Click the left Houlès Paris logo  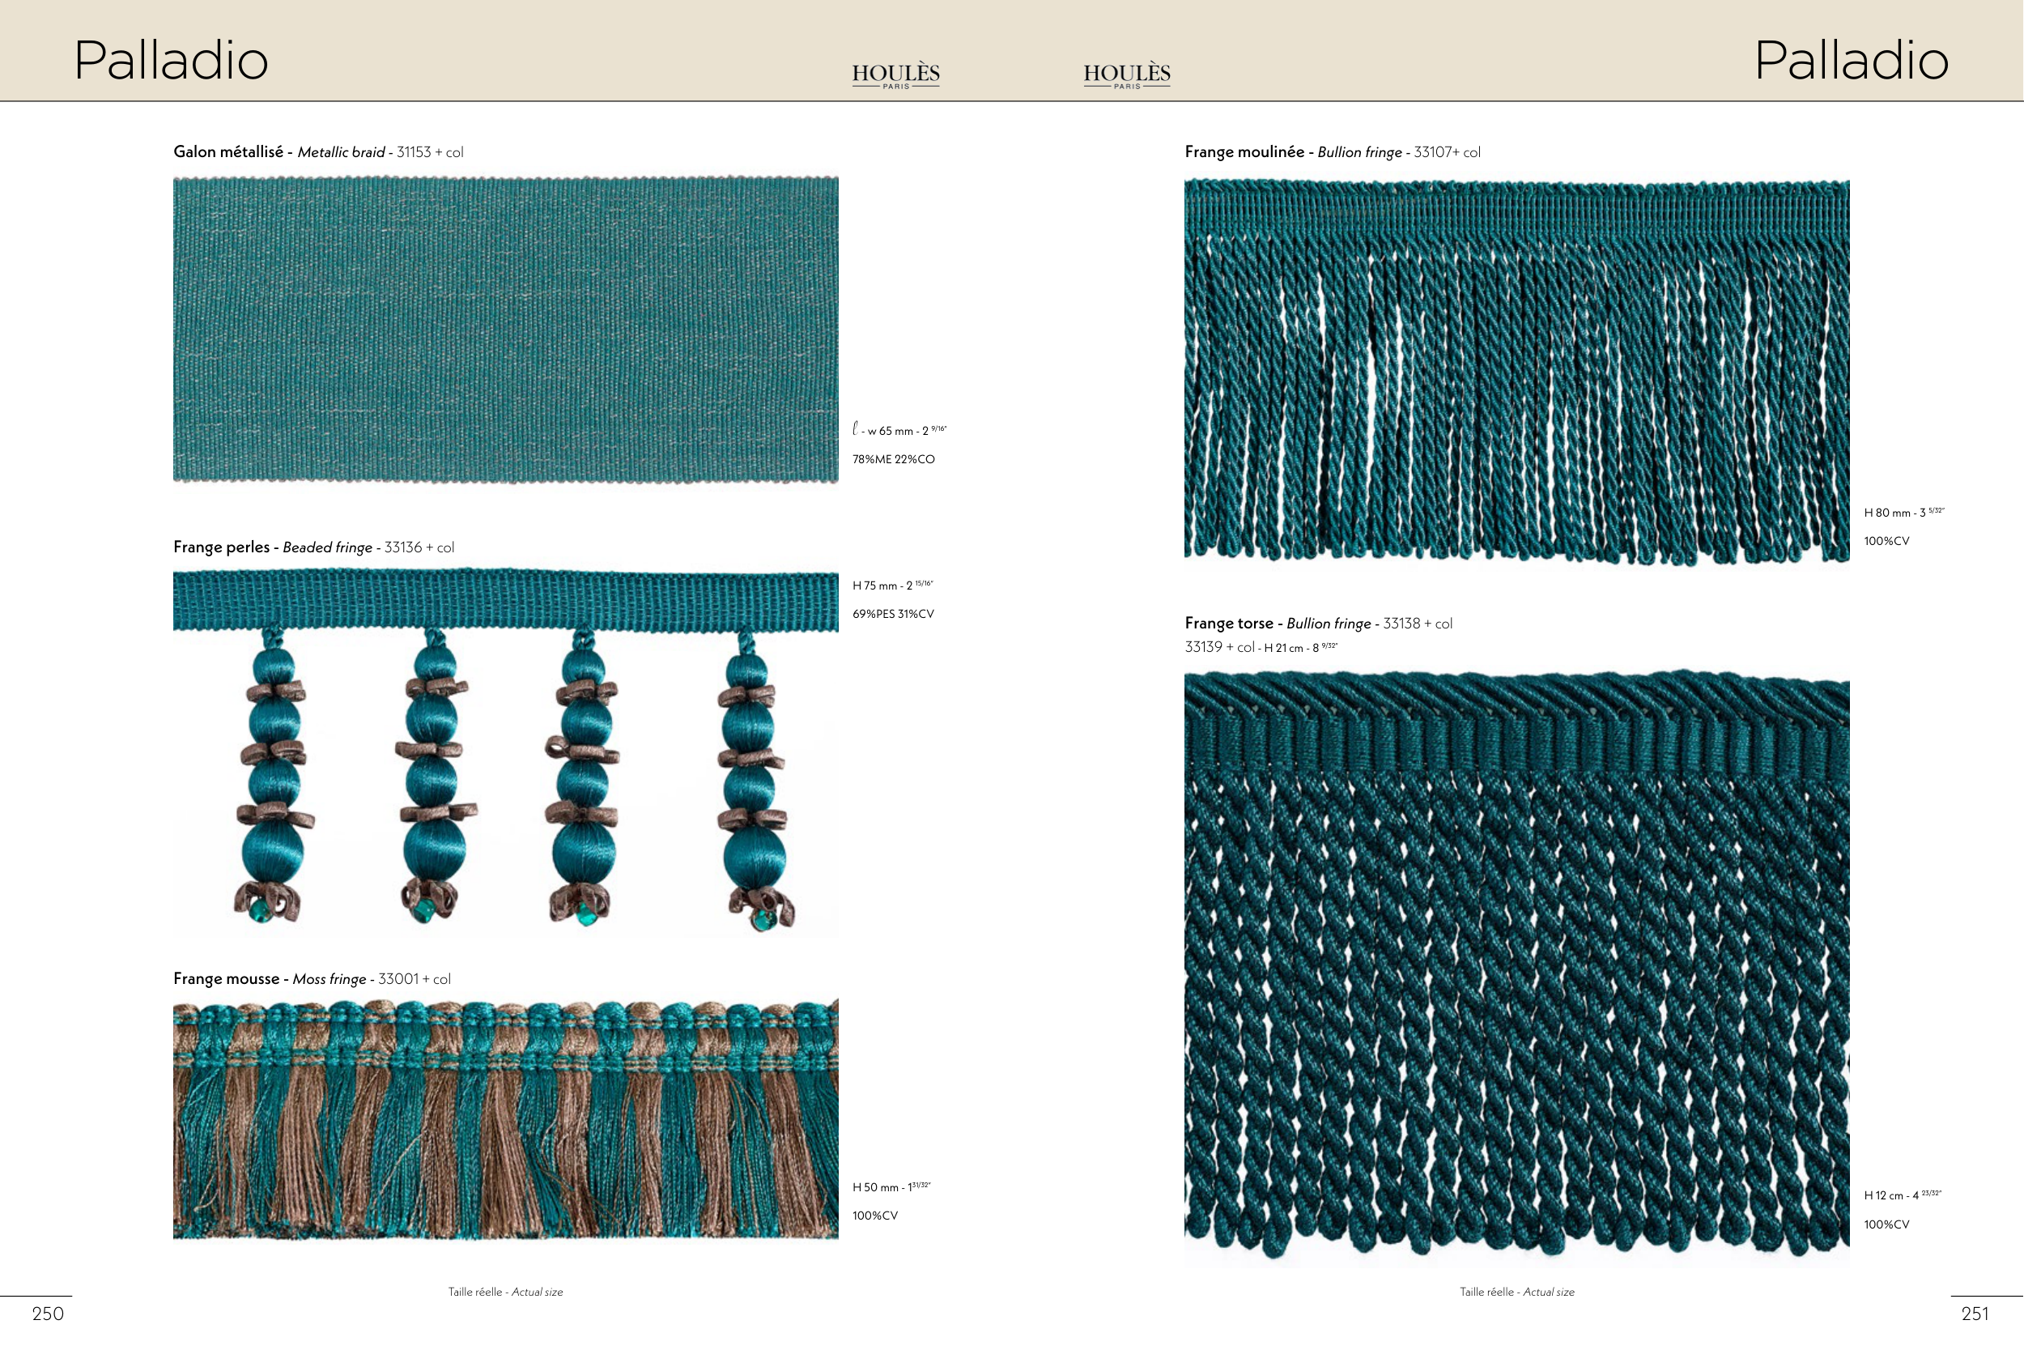[895, 75]
